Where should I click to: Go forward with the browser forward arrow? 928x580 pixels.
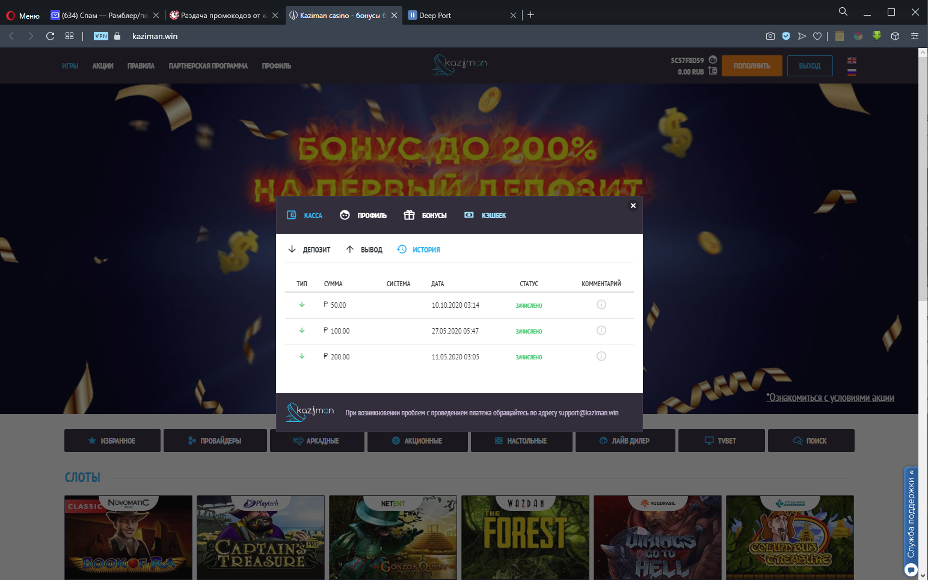click(x=31, y=36)
